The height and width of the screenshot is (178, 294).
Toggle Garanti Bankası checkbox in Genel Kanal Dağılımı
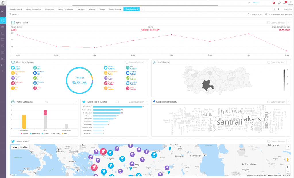[127, 62]
